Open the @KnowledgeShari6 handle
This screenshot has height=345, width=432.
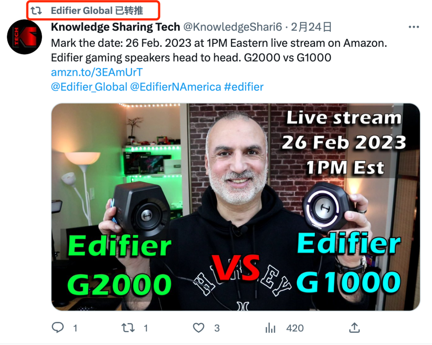pyautogui.click(x=232, y=27)
